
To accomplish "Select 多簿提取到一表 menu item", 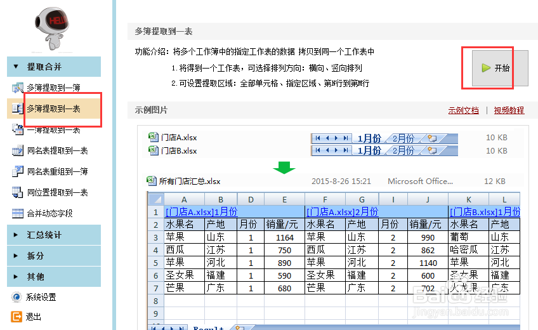I will coord(54,109).
